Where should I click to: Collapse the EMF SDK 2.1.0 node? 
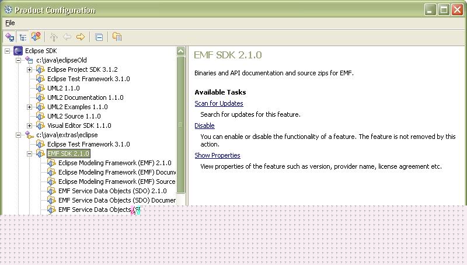tap(30, 154)
